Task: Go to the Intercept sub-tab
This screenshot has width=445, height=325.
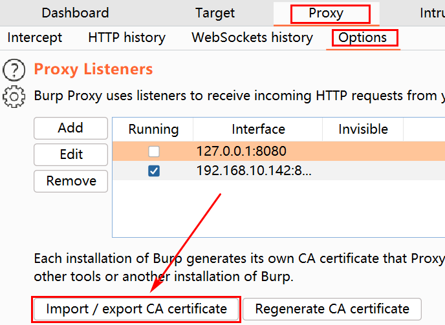Action: coord(35,37)
